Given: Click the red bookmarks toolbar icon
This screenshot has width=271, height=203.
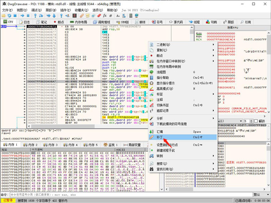Looking at the screenshot, I should click(99, 16).
